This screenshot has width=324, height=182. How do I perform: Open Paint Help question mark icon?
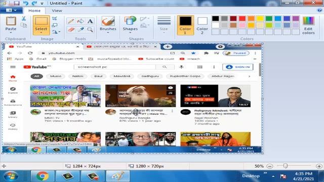[x=319, y=10]
